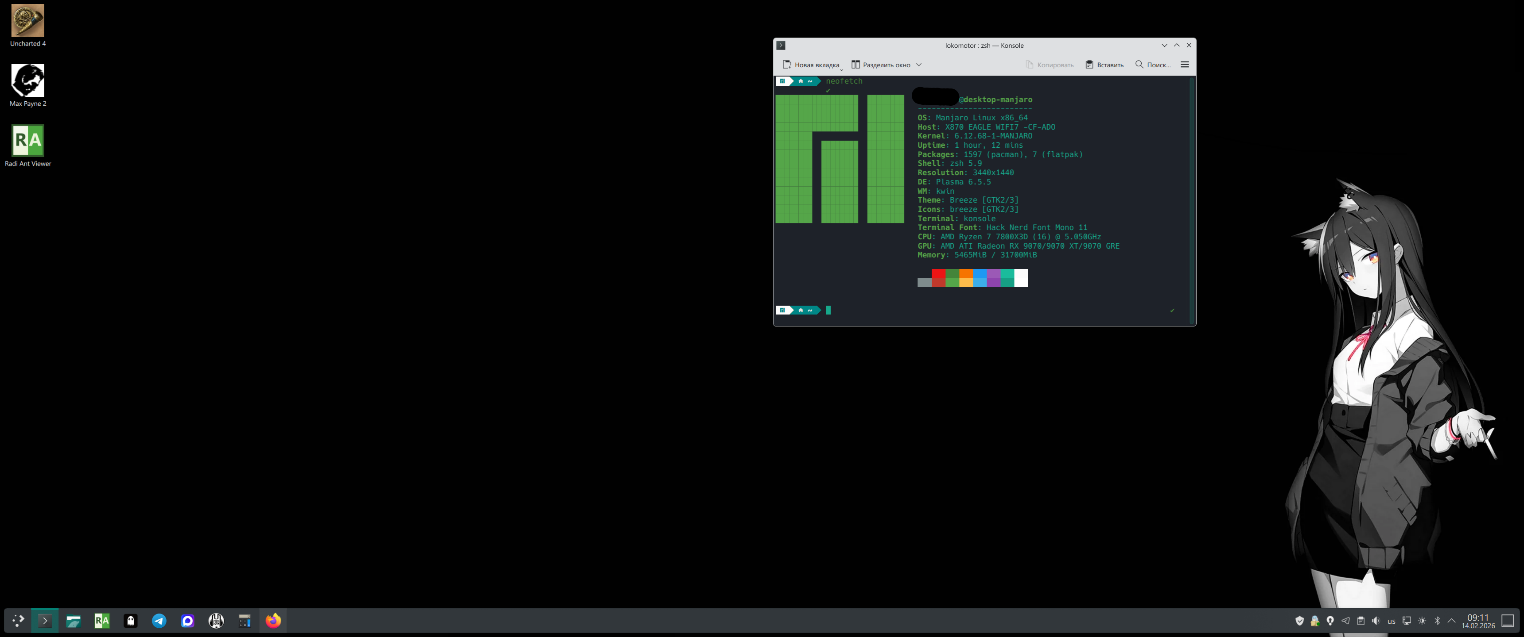Open the calculator from taskbar
The height and width of the screenshot is (637, 1524).
pos(245,621)
